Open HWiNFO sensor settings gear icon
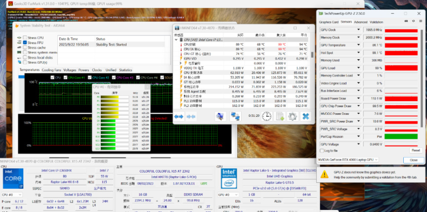This screenshot has width=427, height=212. pos(293,116)
